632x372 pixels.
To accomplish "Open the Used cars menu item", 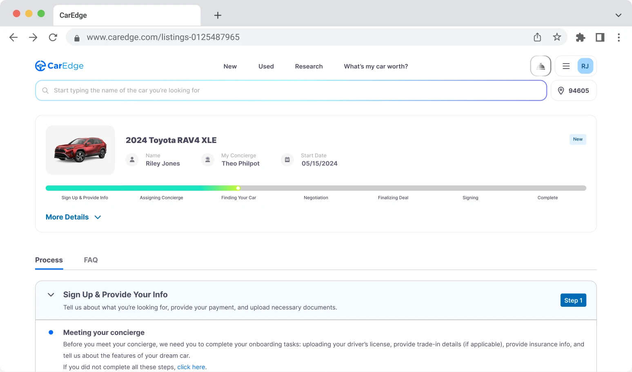I will click(266, 66).
